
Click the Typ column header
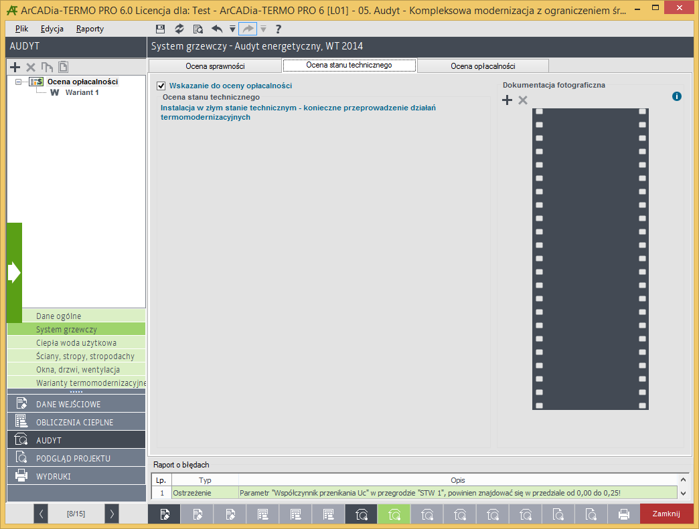tap(205, 480)
